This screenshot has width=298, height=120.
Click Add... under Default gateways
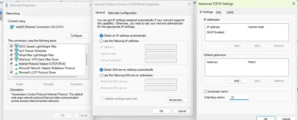pos(238,81)
